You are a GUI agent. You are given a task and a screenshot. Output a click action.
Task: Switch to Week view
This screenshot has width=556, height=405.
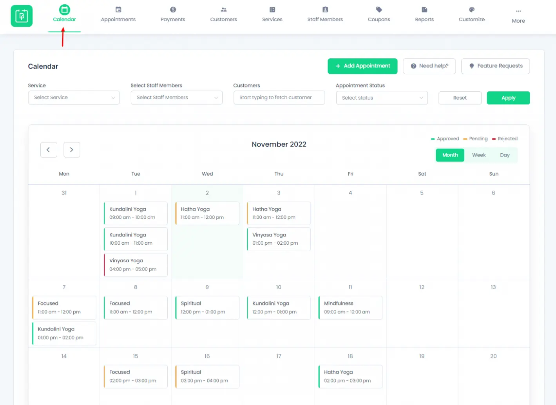coord(479,155)
